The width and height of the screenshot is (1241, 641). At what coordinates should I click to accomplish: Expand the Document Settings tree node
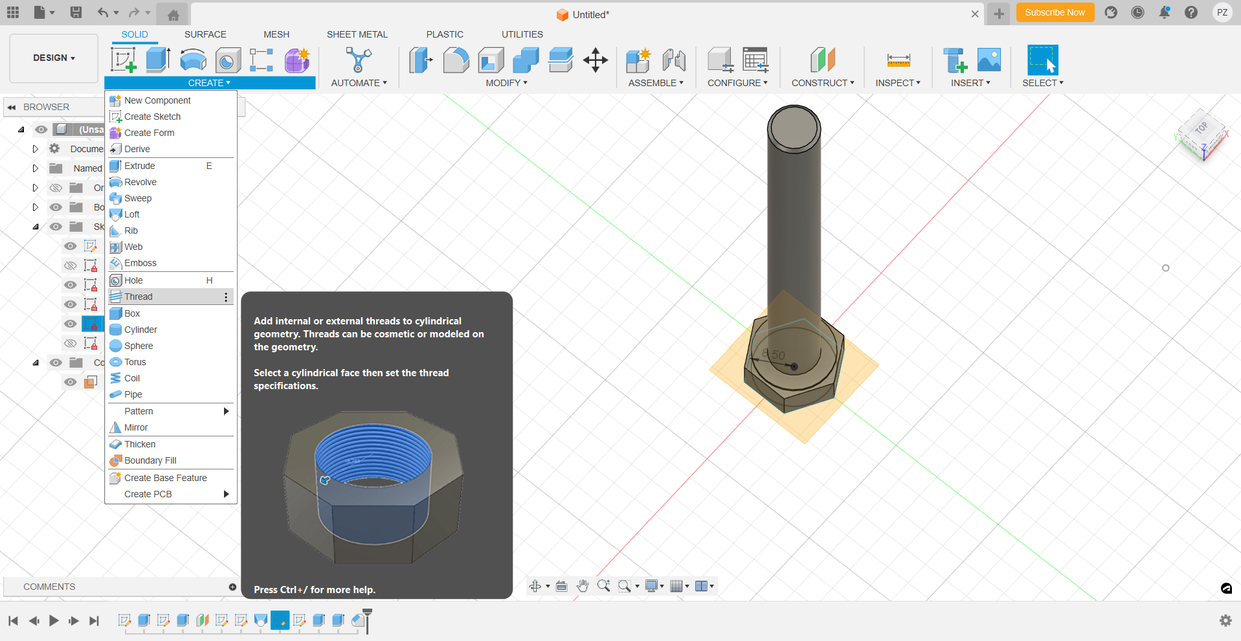point(36,149)
